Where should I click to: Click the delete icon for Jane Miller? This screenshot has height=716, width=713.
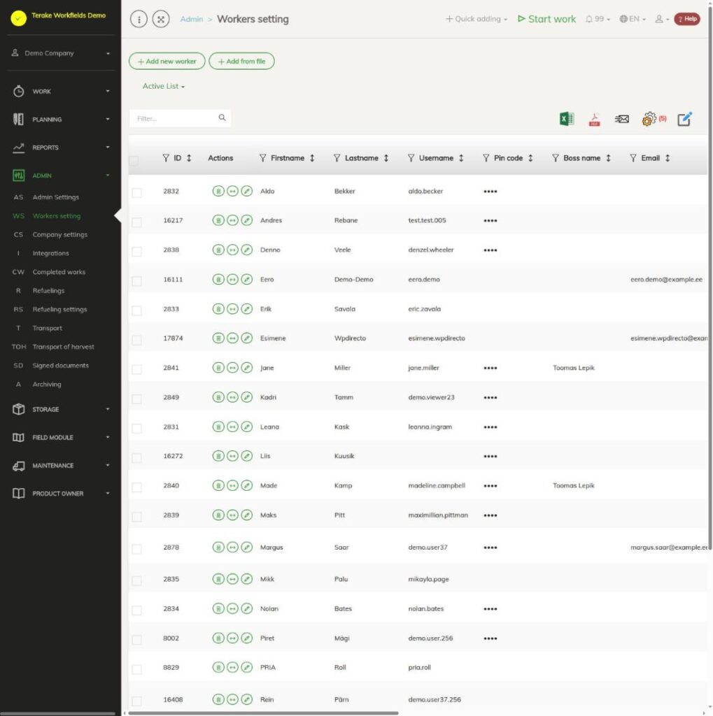(218, 368)
